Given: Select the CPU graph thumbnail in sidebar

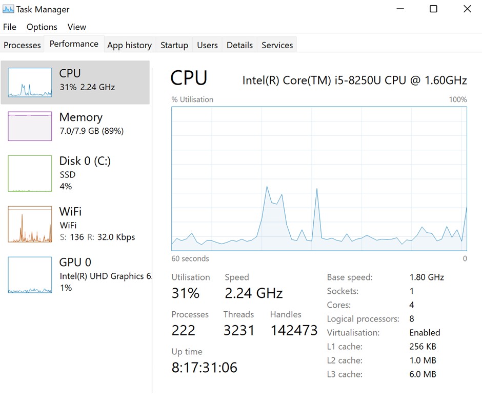Looking at the screenshot, I should (29, 81).
